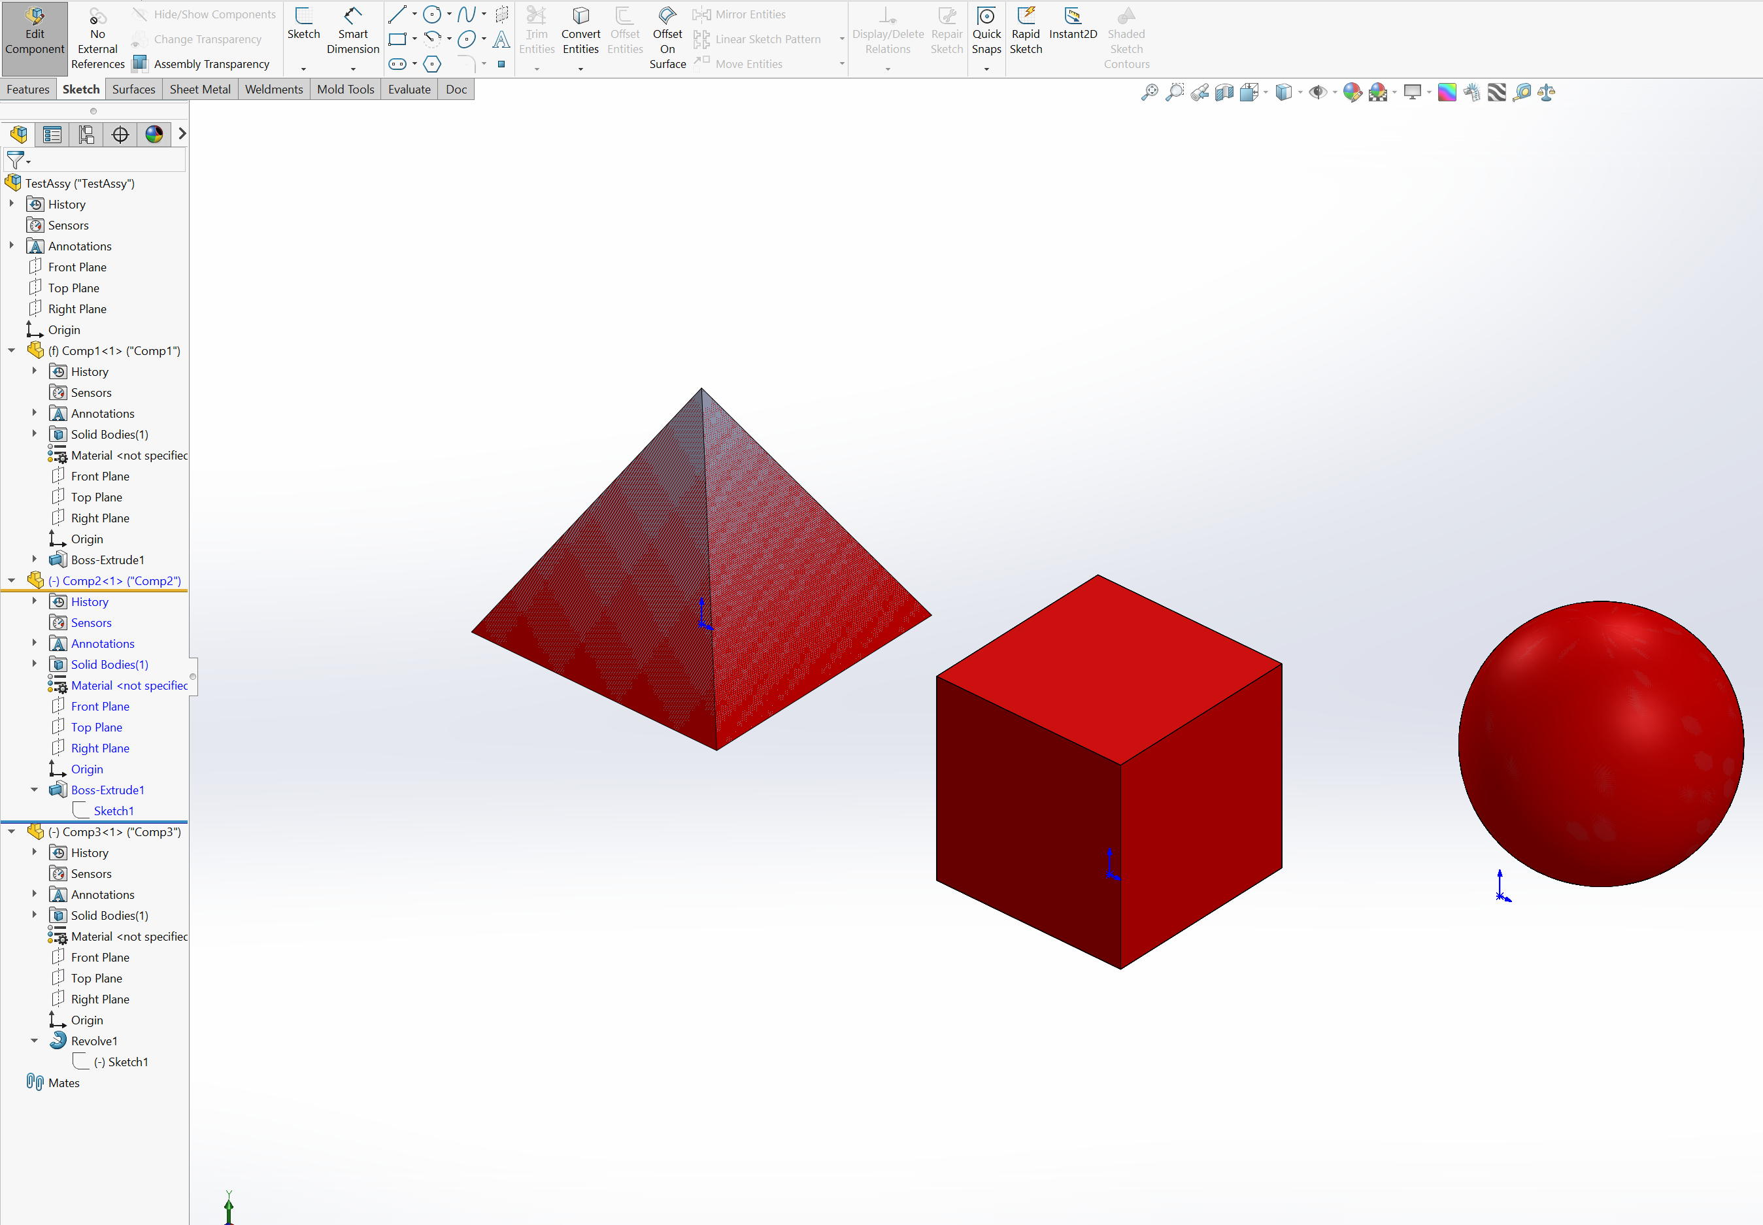The image size is (1763, 1225).
Task: Click Apply Scene icon
Action: click(1378, 93)
